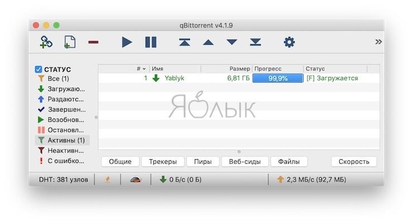Sort by the # column header
Screen dimensions: 413x224
pyautogui.click(x=124, y=69)
